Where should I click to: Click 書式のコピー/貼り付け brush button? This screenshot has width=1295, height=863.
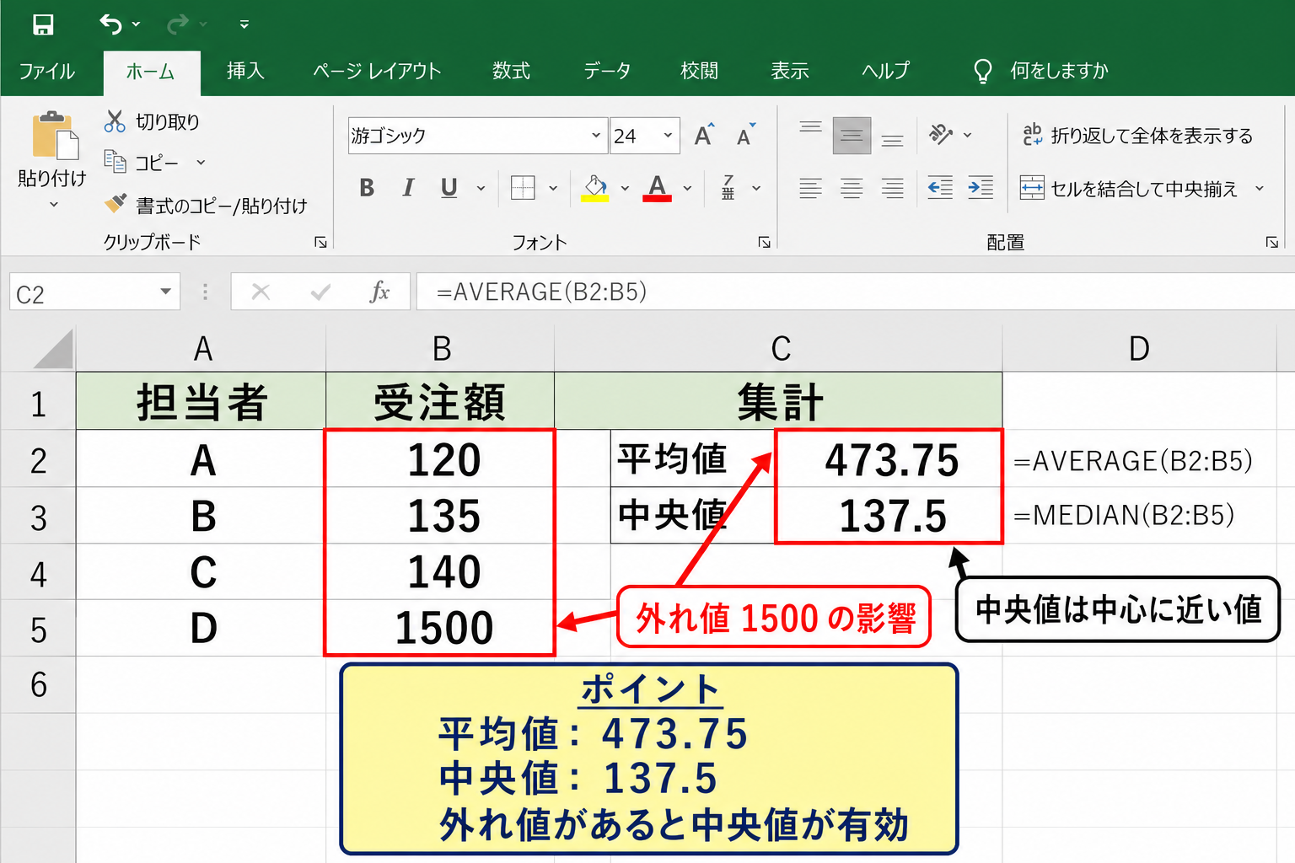coord(206,206)
